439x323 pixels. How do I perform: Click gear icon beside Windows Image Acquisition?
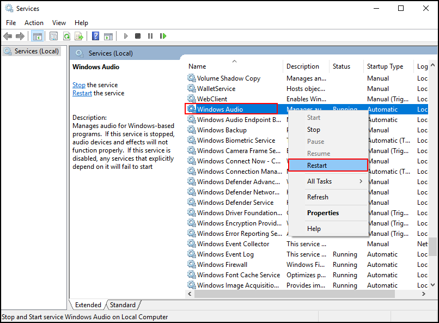coord(192,285)
